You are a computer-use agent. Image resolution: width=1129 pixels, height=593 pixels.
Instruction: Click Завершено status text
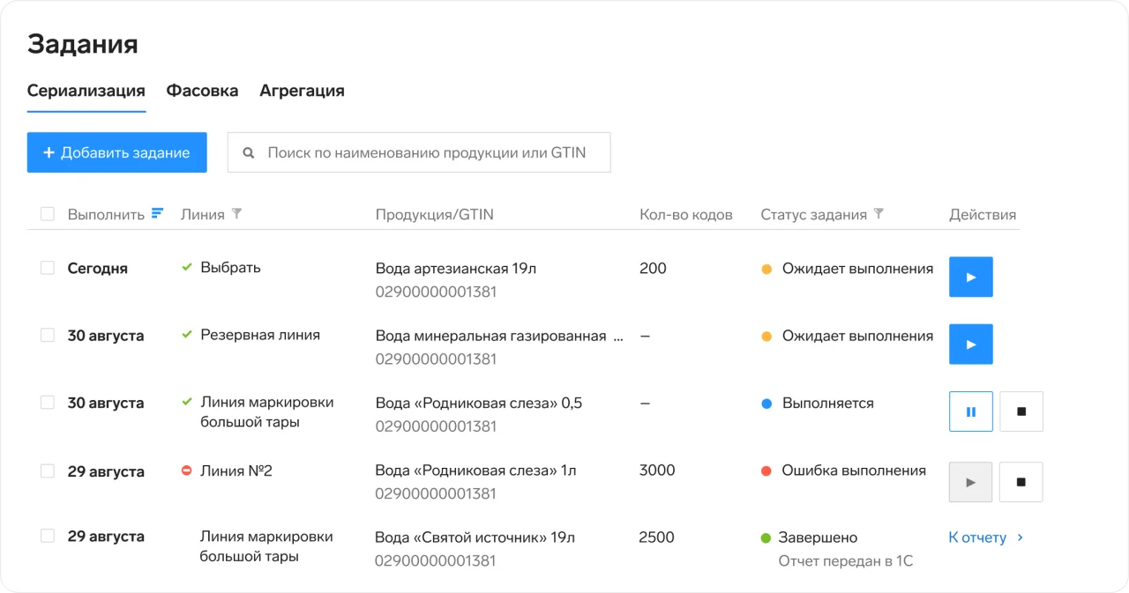818,537
